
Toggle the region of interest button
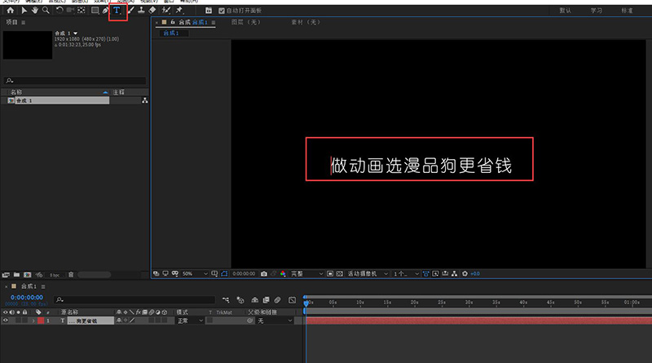click(x=330, y=273)
